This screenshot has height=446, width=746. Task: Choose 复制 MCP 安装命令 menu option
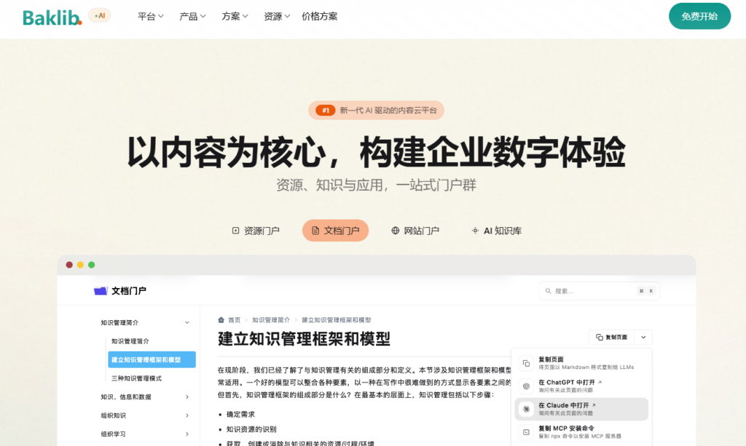581,431
